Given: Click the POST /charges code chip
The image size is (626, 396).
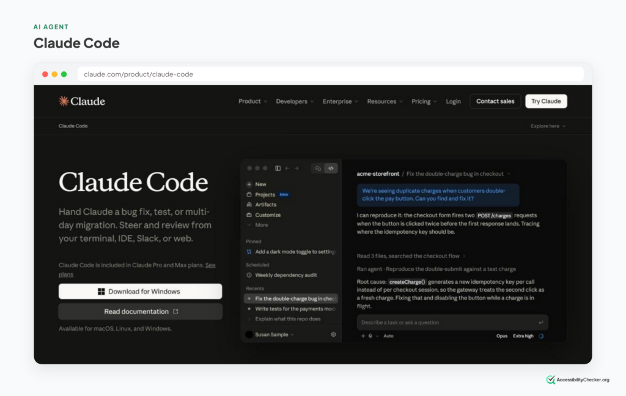Looking at the screenshot, I should point(494,215).
